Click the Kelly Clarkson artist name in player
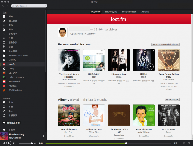Viewport: 193px width, 146px height. click(x=15, y=138)
